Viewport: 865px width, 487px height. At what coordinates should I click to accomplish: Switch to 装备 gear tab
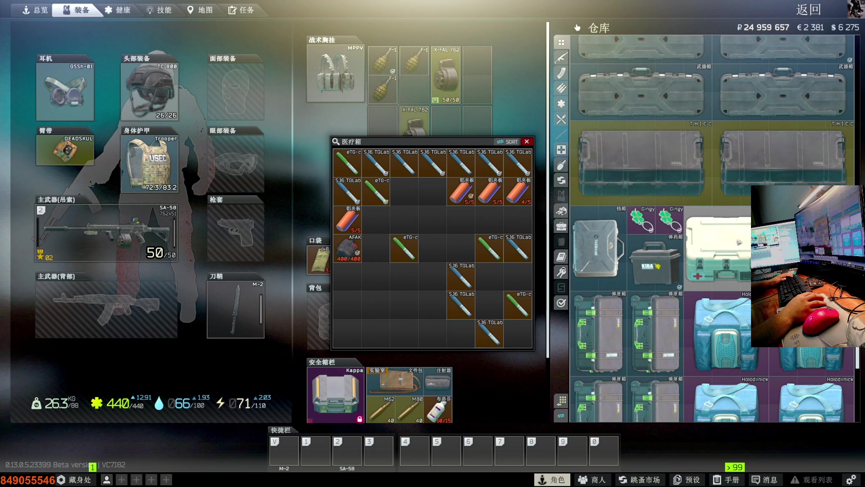pyautogui.click(x=77, y=10)
